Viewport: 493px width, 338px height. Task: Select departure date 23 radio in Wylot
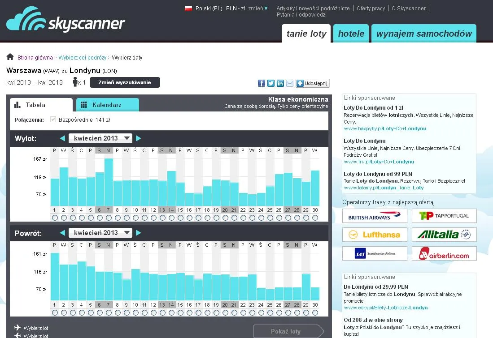[252, 218]
